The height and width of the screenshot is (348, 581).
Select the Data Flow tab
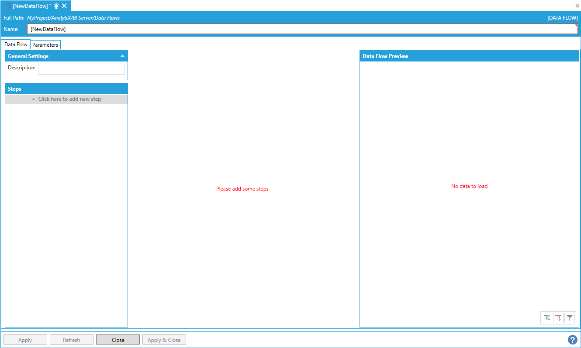coord(16,44)
